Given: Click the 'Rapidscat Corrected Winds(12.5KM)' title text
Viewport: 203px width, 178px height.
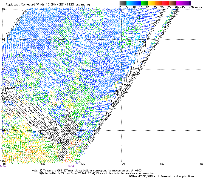Looking at the screenshot, I should pos(32,5).
